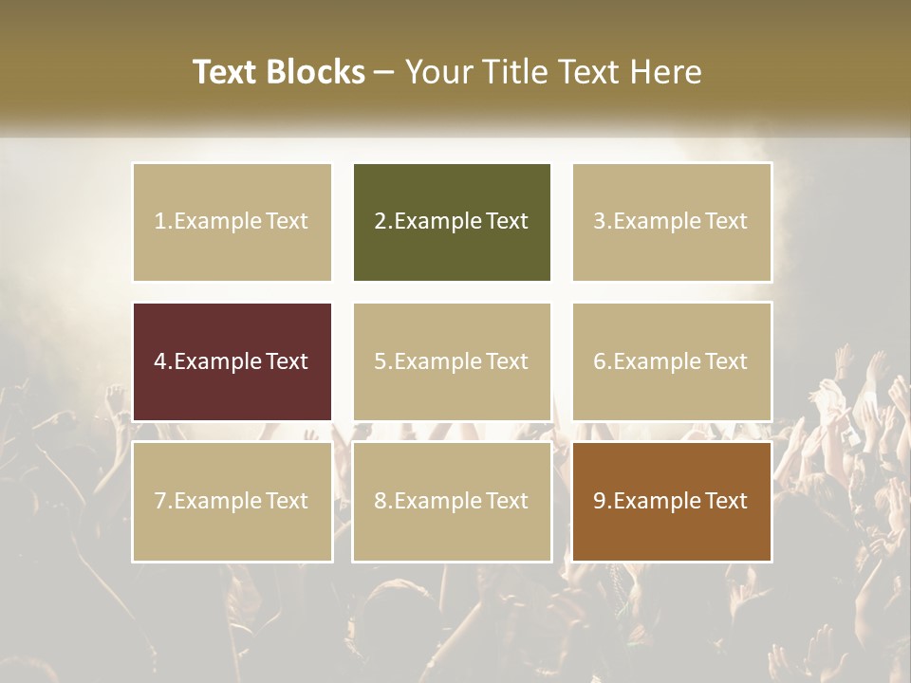Select the '8.Example Text' block
The height and width of the screenshot is (683, 911).
(451, 501)
